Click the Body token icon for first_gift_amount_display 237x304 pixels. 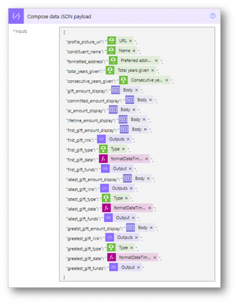124,130
